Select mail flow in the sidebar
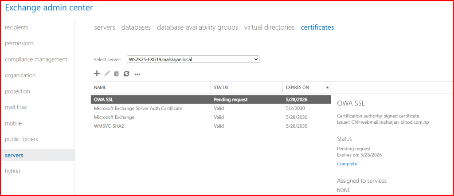The height and width of the screenshot is (196, 454). click(x=16, y=107)
